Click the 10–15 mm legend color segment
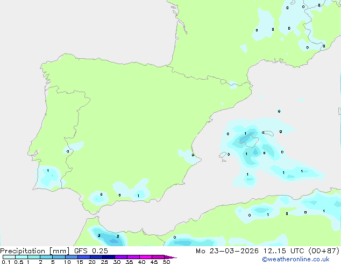The image size is (341, 264). (72, 257)
